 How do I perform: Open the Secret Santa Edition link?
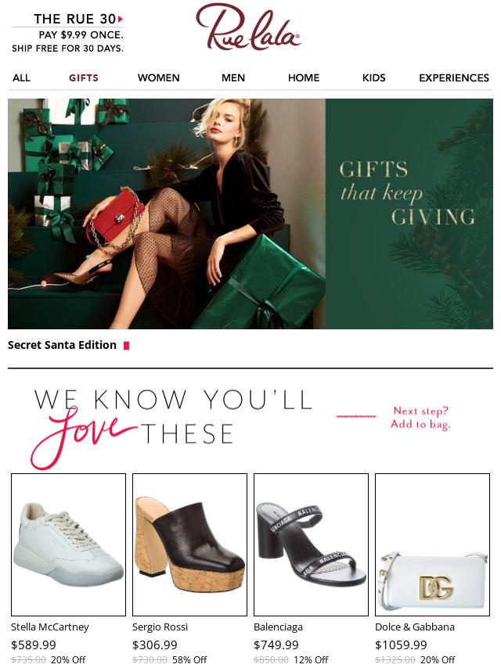63,345
